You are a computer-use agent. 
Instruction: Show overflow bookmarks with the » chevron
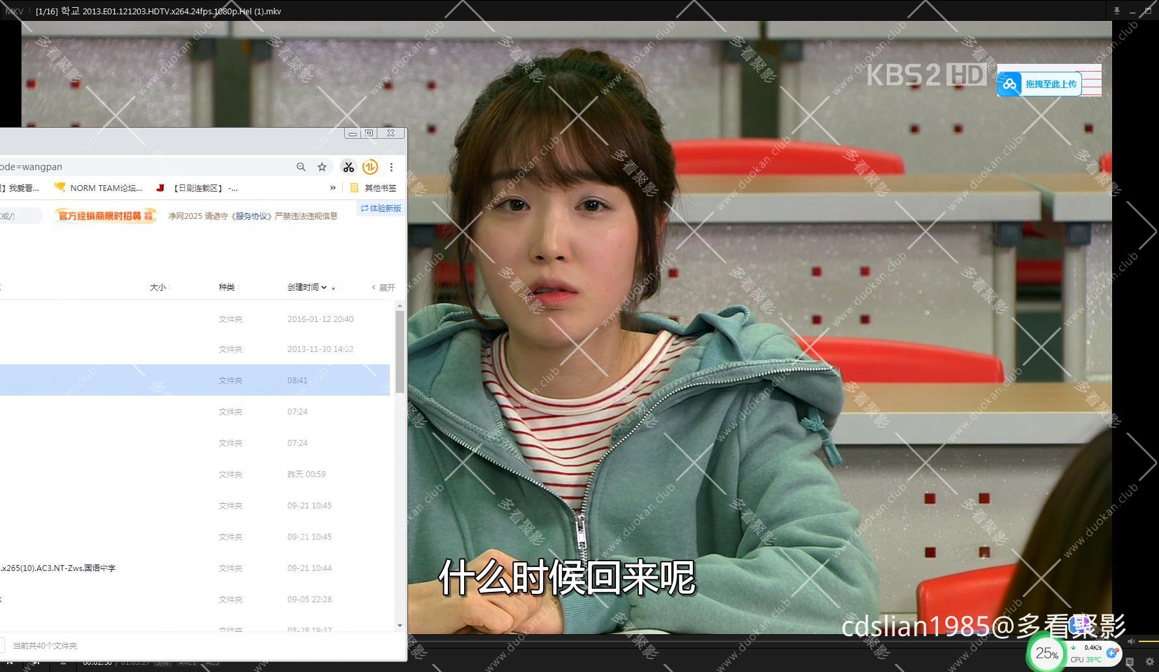click(x=332, y=188)
